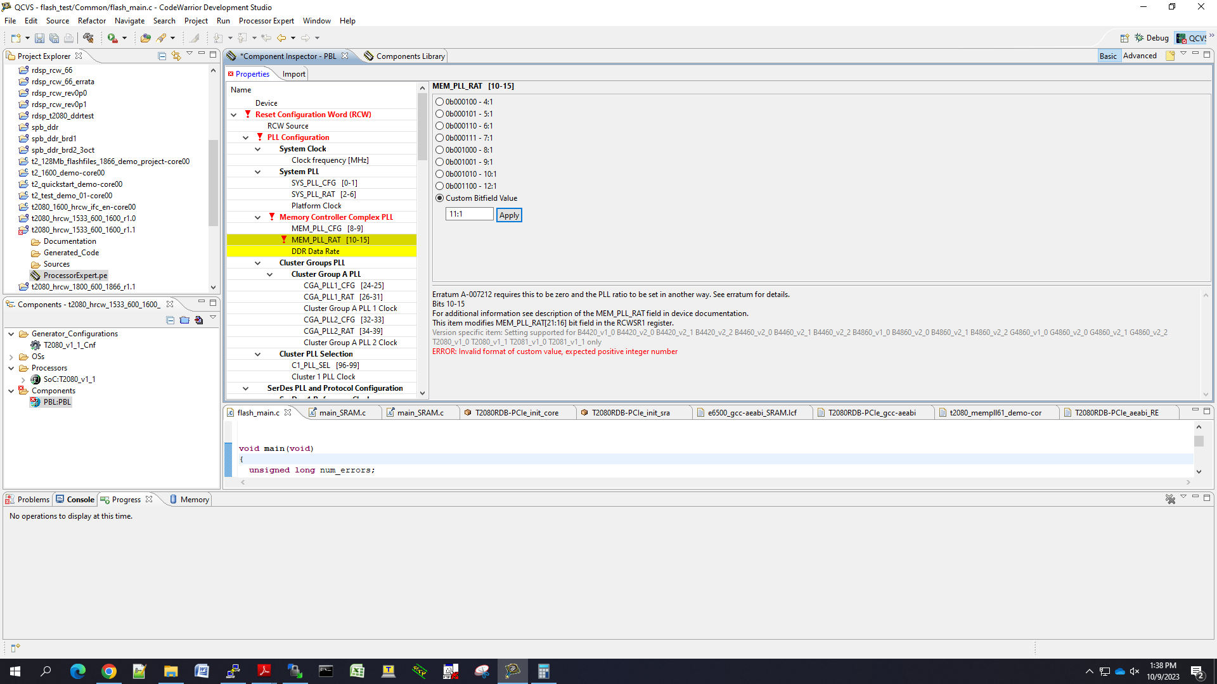Collapse Cluster Group A PLL node
This screenshot has height=684, width=1217.
coord(269,274)
